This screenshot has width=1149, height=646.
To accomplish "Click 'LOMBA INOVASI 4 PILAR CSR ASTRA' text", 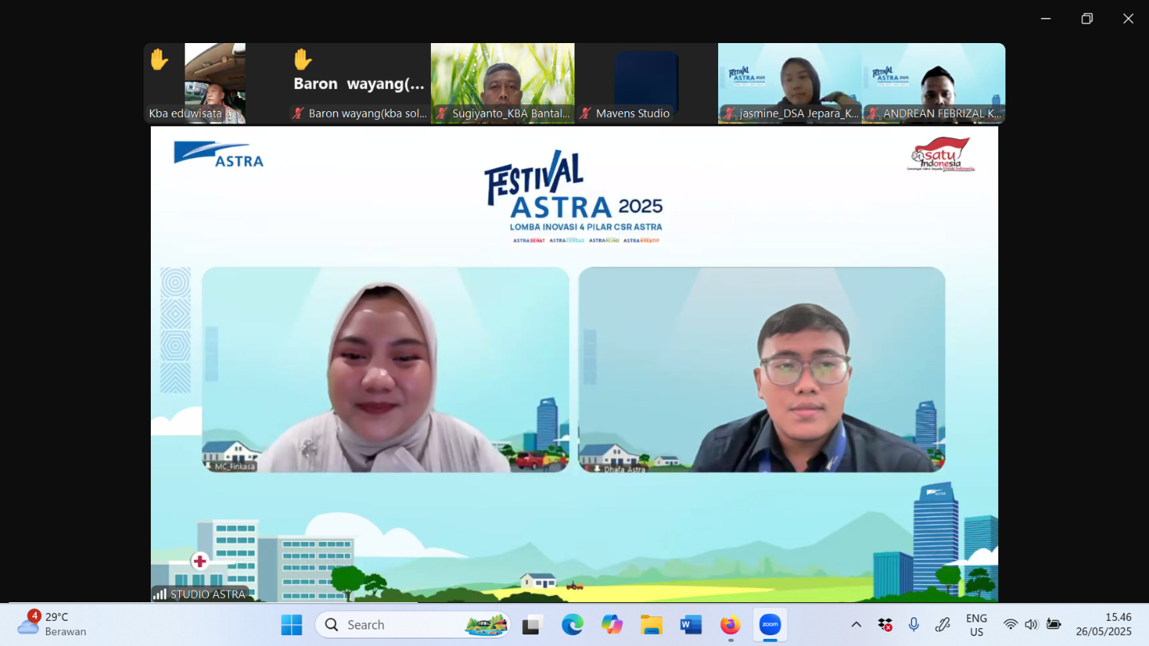I will tap(586, 227).
